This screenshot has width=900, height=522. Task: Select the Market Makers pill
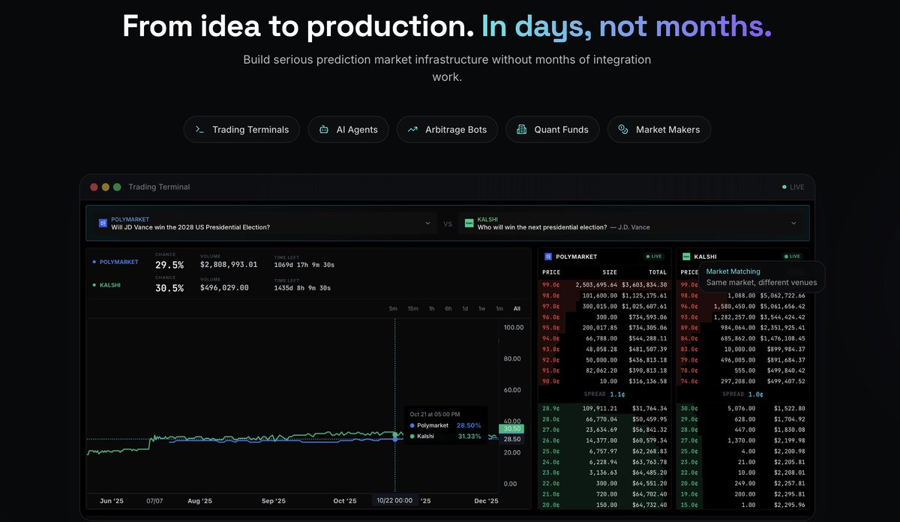point(659,130)
